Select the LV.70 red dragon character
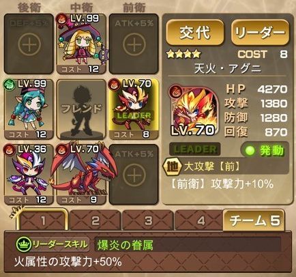The height and width of the screenshot is (277, 296). coord(81,175)
